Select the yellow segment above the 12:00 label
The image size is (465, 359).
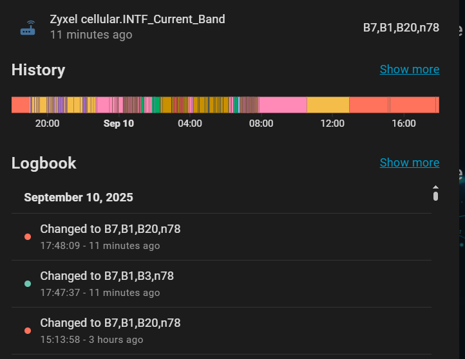tap(328, 105)
